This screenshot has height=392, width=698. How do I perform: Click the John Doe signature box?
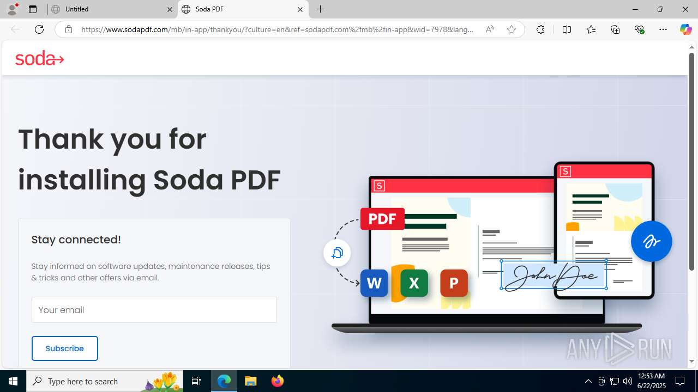click(x=553, y=275)
